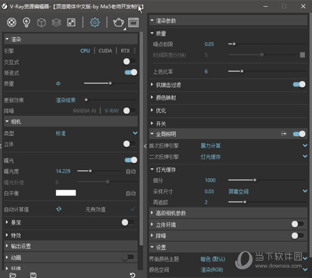Toggle 立体 stereo camera switch

pyautogui.click(x=129, y=144)
